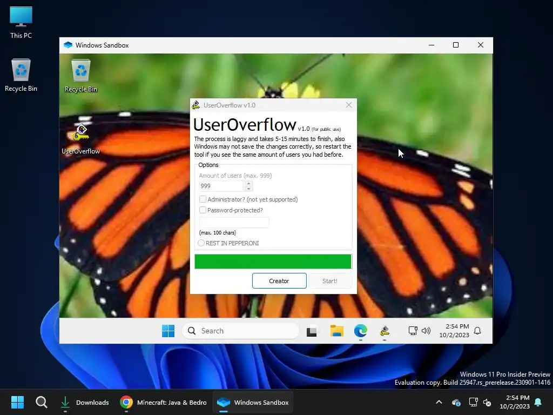Click the Sandbox clock showing 2:54 PM
The image size is (553, 415).
454,331
